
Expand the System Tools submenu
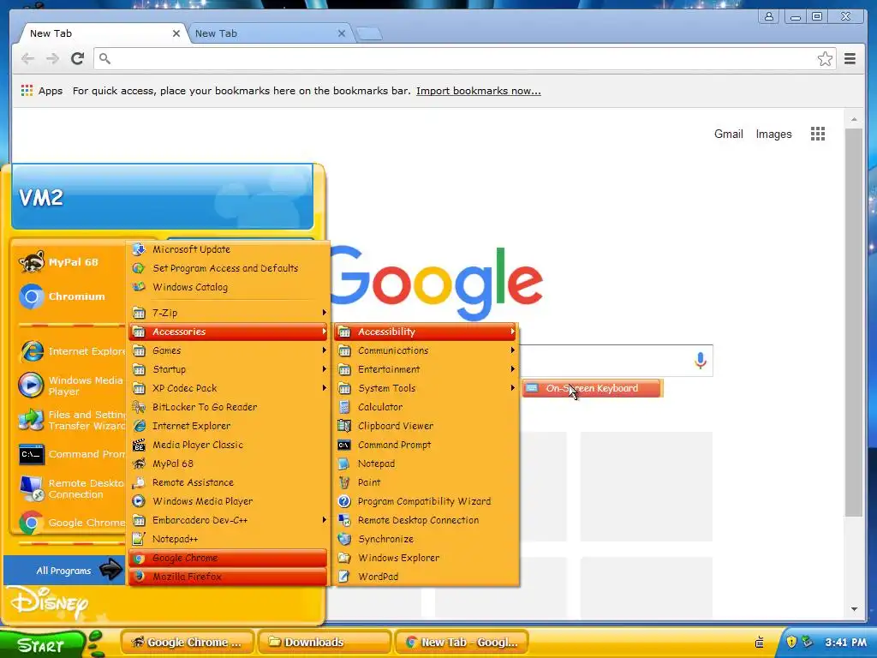(427, 388)
